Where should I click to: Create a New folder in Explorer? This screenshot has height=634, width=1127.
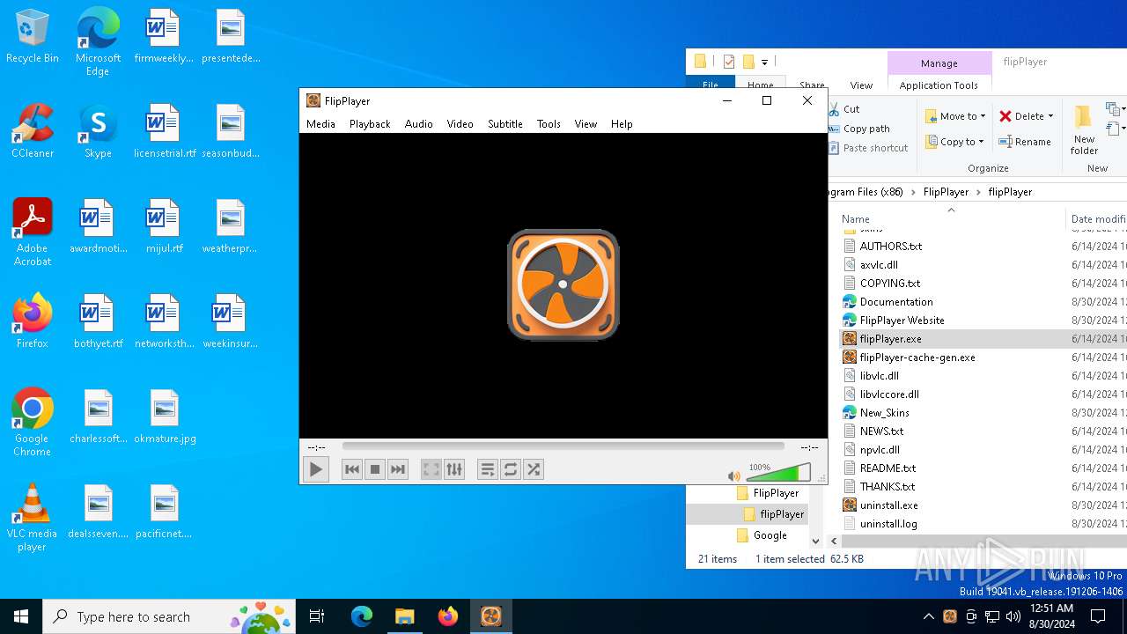pos(1084,129)
